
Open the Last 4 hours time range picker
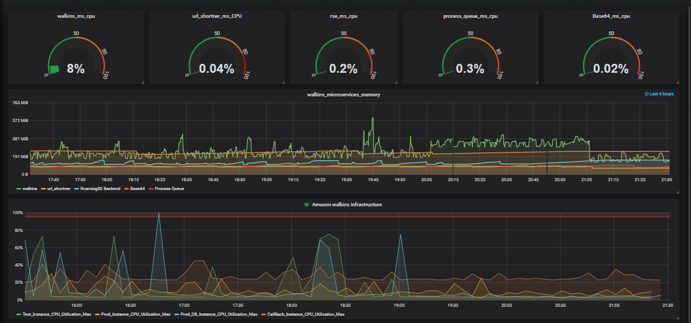[x=661, y=93]
